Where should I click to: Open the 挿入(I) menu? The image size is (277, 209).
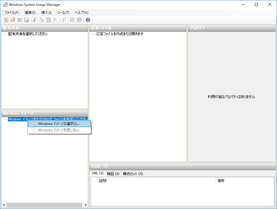click(46, 13)
